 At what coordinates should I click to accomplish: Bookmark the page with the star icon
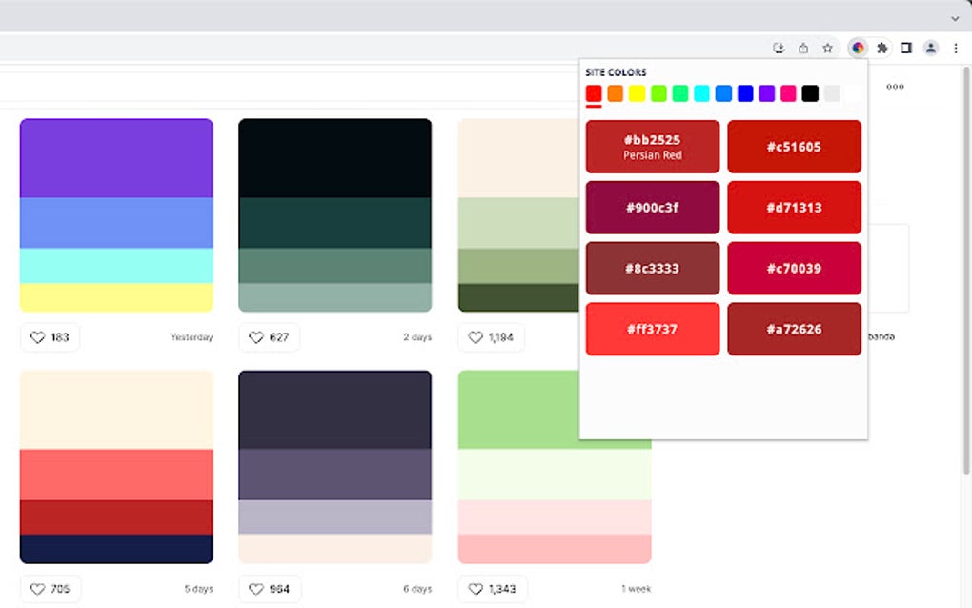click(828, 47)
